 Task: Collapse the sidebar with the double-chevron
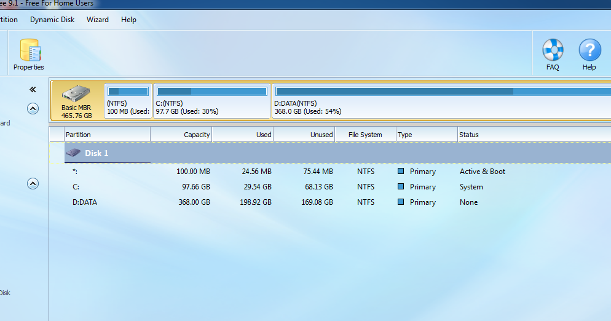(33, 90)
